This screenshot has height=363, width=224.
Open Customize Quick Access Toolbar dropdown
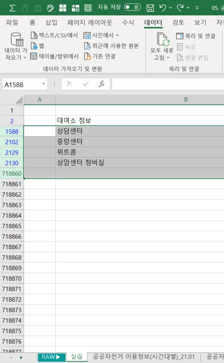pyautogui.click(x=197, y=8)
